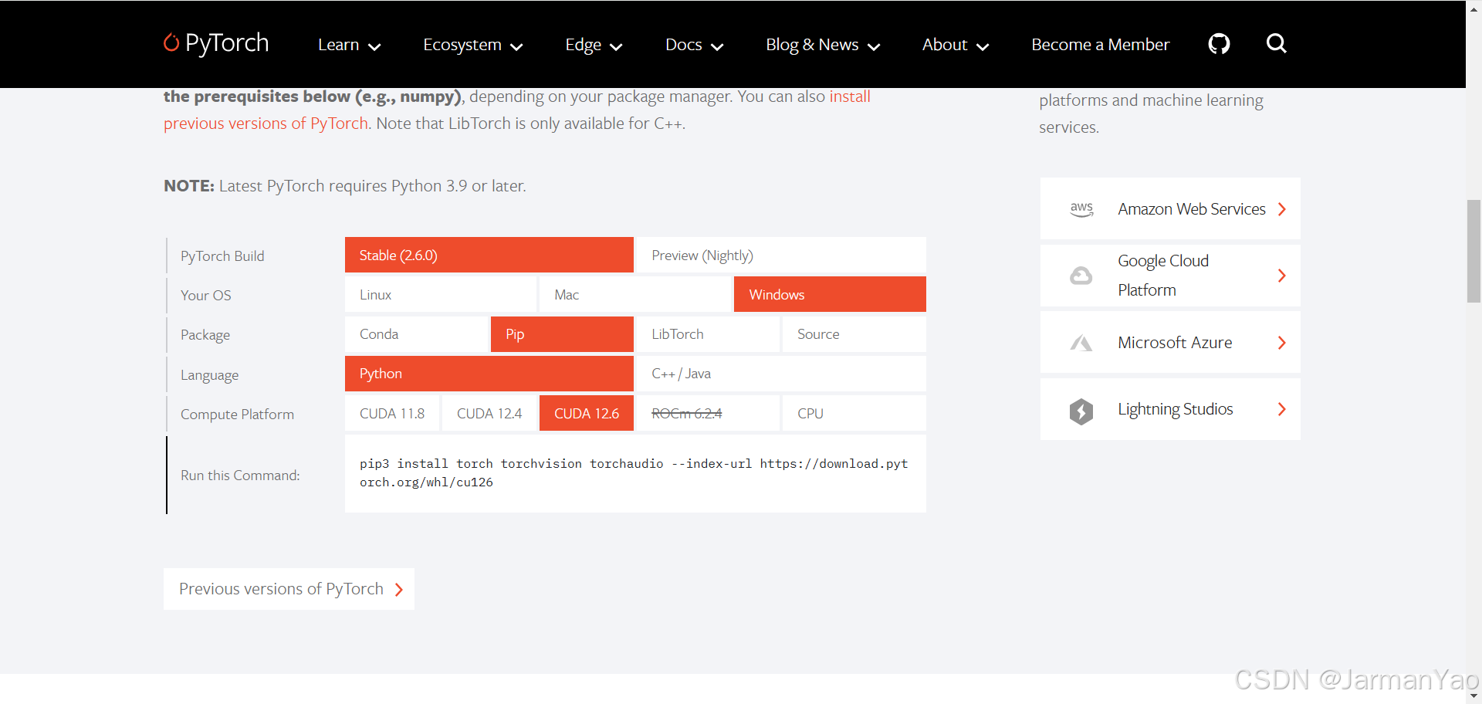The height and width of the screenshot is (704, 1482).
Task: Expand the About dropdown menu
Action: (956, 45)
